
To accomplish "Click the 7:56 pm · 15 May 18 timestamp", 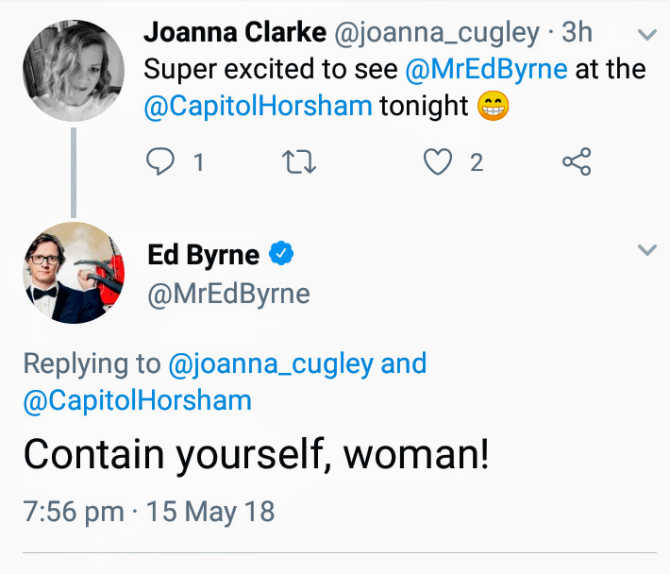I will [x=148, y=512].
